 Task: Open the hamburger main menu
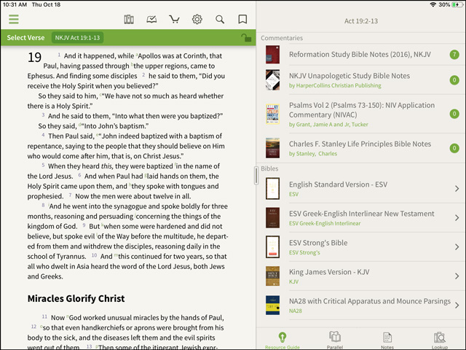click(14, 20)
